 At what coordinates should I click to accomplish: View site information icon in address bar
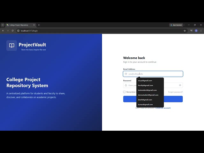point(18,31)
